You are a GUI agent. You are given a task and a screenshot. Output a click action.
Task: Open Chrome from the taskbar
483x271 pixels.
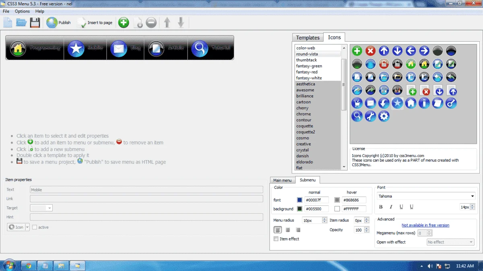(x=29, y=265)
